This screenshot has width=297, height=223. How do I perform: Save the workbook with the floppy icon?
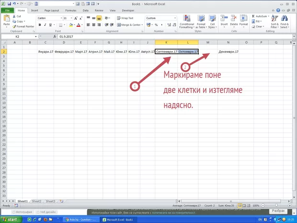click(9, 4)
